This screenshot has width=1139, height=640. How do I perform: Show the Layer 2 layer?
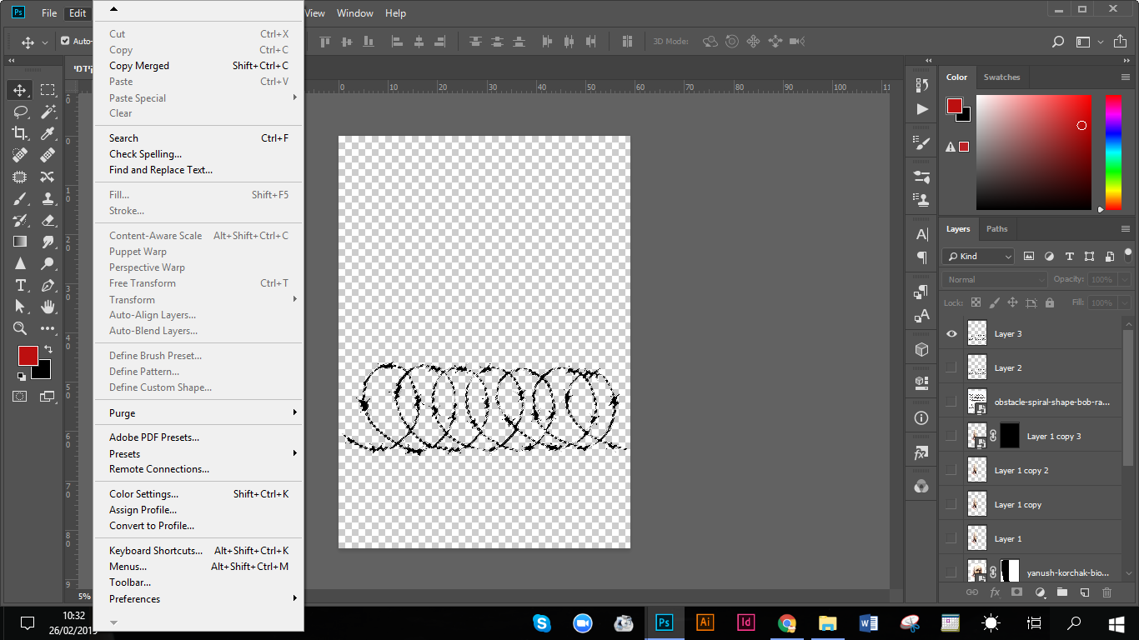click(951, 367)
